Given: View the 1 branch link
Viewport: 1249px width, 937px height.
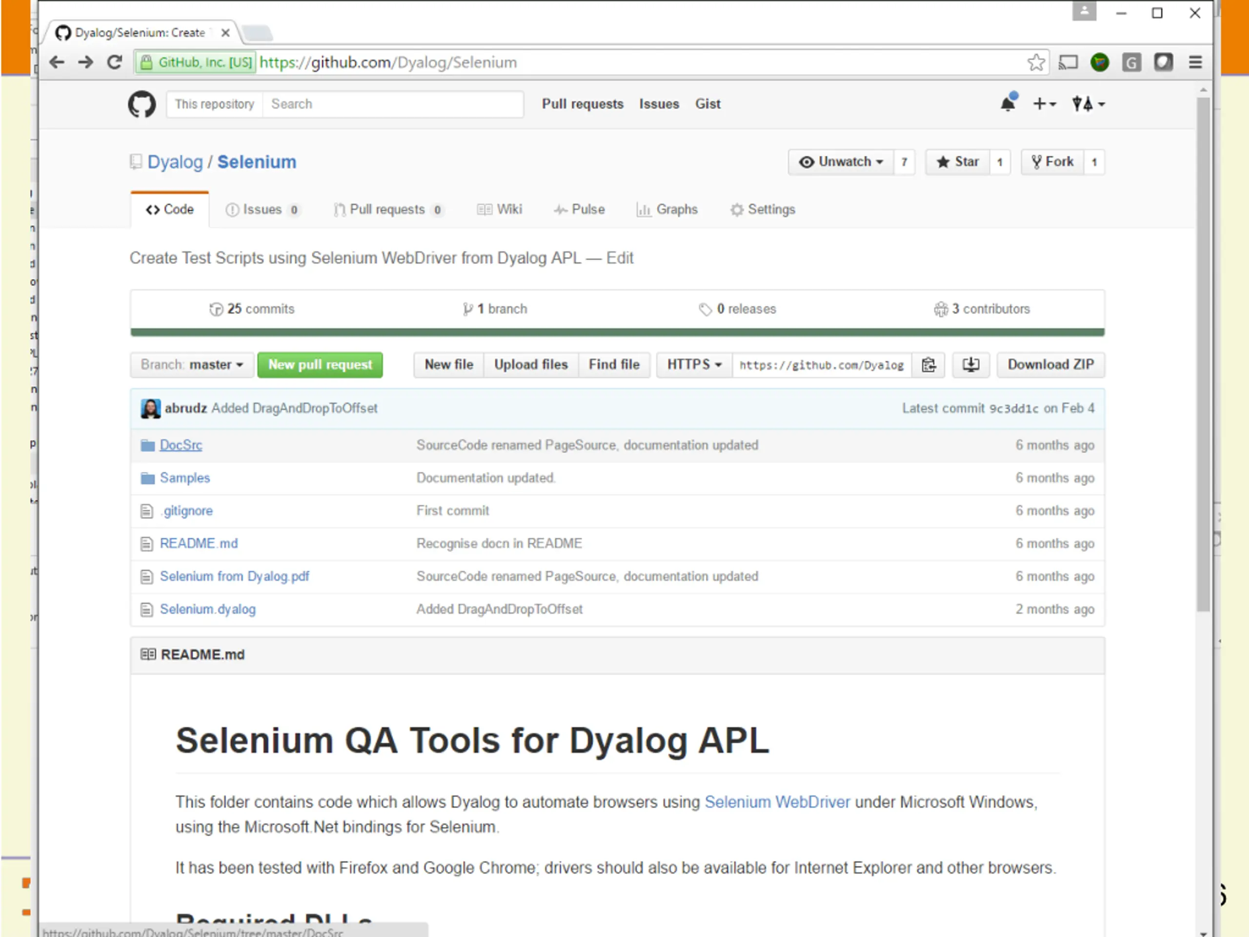Looking at the screenshot, I should tap(495, 309).
